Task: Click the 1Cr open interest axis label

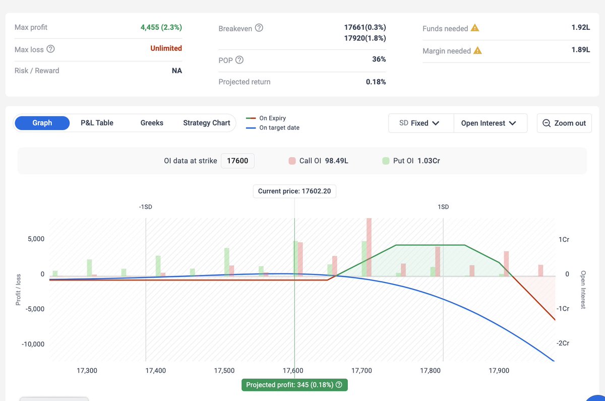Action: 564,240
